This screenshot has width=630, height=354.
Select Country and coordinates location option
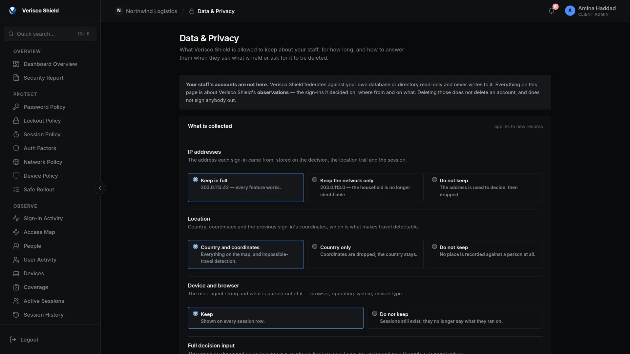246,254
